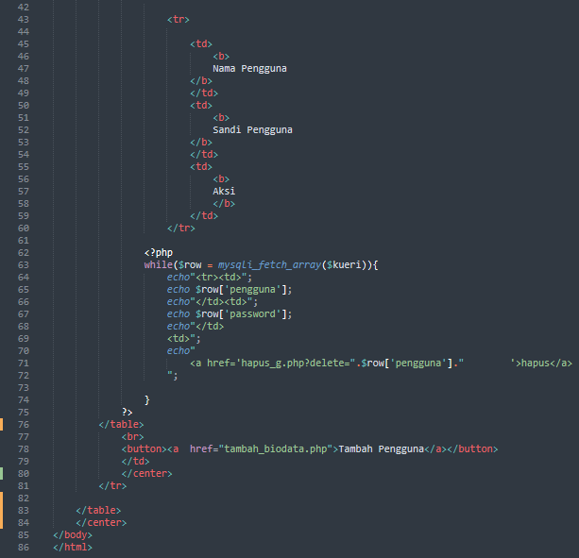Click the "while" keyword on line 63
The image size is (579, 558).
(x=159, y=265)
